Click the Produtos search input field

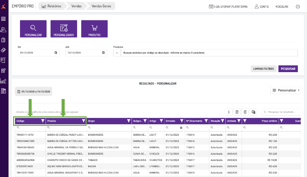[x=209, y=53]
